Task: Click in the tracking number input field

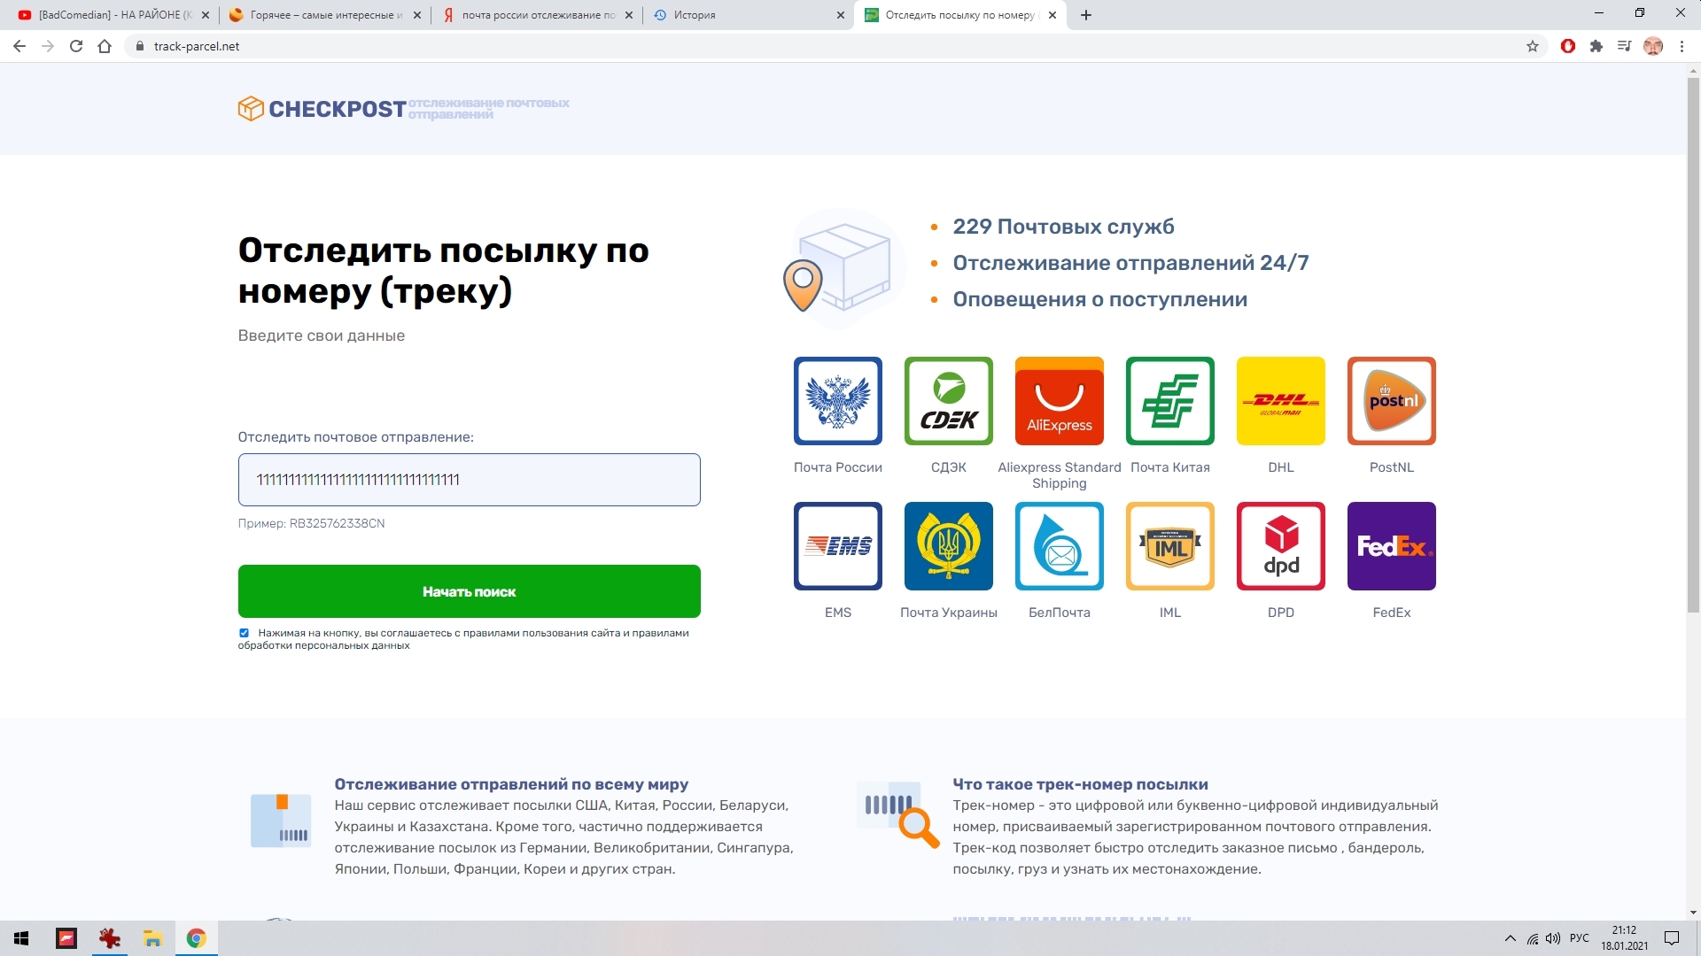Action: pos(469,480)
